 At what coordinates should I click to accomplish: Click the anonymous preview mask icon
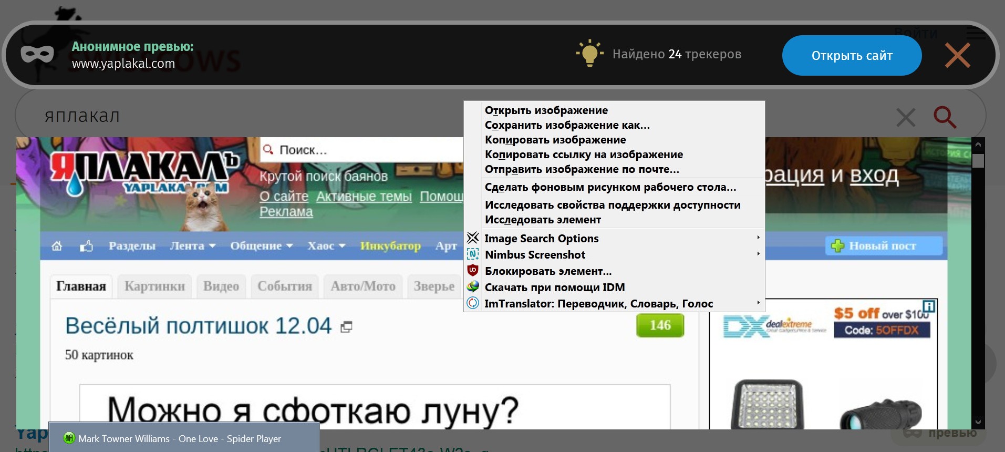37,54
